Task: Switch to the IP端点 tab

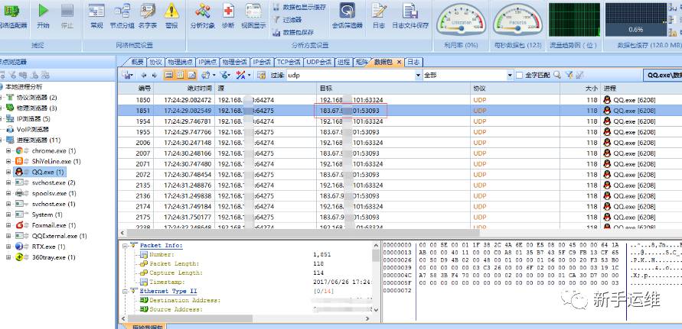Action: point(207,62)
